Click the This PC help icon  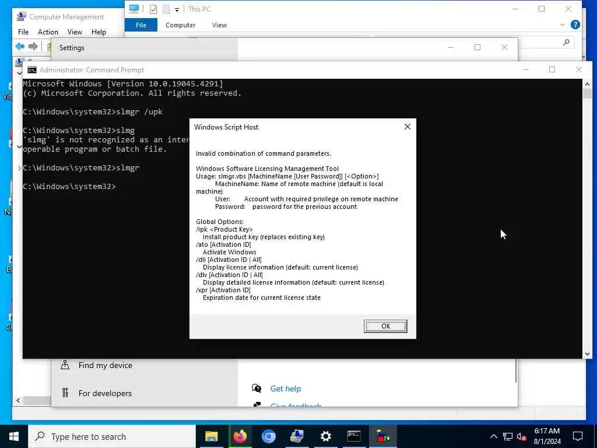(575, 24)
